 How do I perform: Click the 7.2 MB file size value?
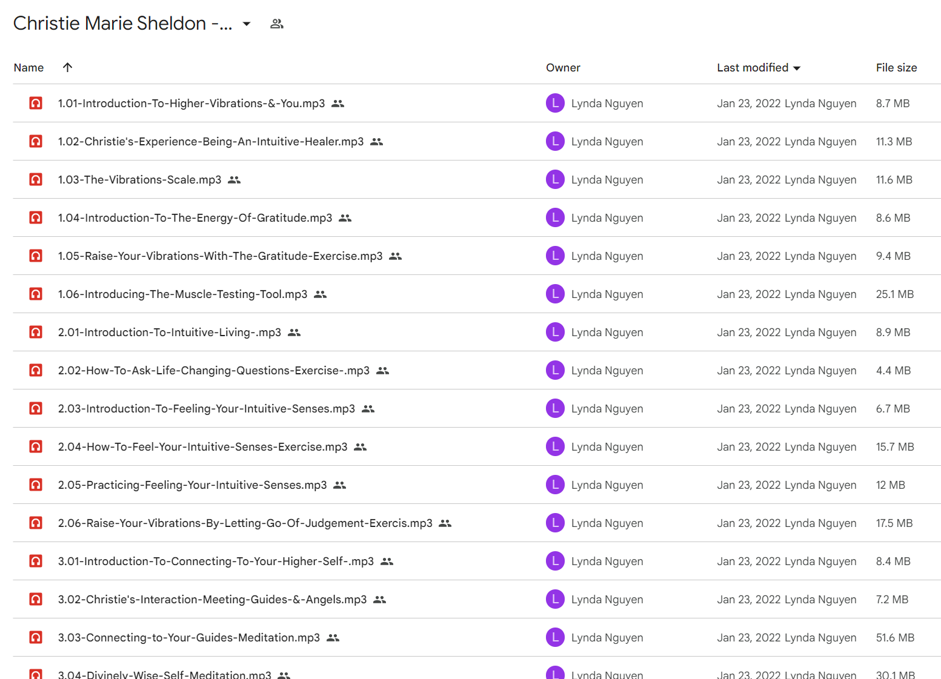click(892, 600)
